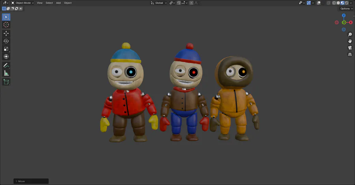Screen dimensions: 355x185
Task: Click the negative Z blue circle on gizmo
Action: click(344, 30)
